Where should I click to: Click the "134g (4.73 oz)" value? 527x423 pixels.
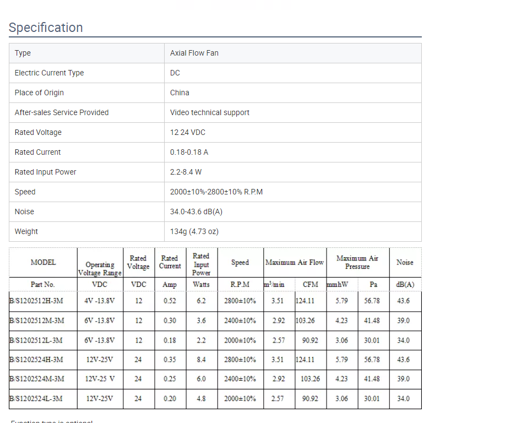[x=194, y=232]
